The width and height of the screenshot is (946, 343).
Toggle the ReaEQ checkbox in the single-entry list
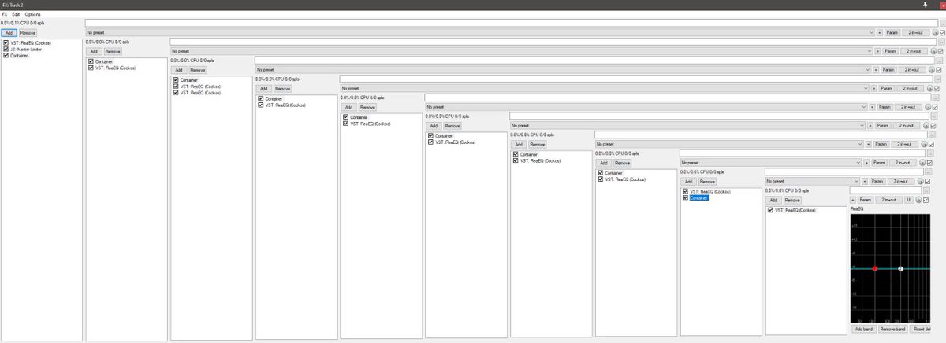pos(770,210)
